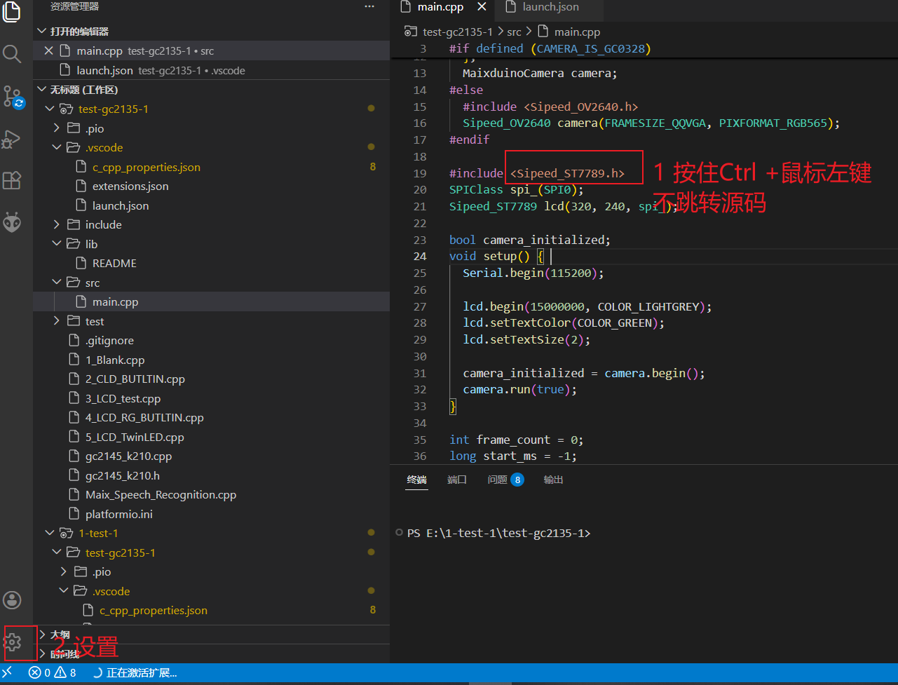
Task: Collapse the 打开的编辑器 section
Action: pyautogui.click(x=211, y=32)
